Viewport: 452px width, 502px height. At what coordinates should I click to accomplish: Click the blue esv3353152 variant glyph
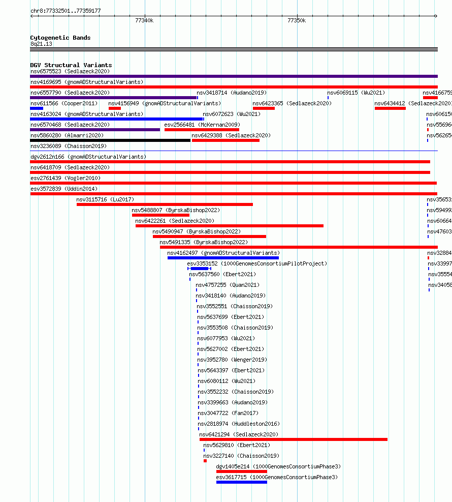pos(200,268)
